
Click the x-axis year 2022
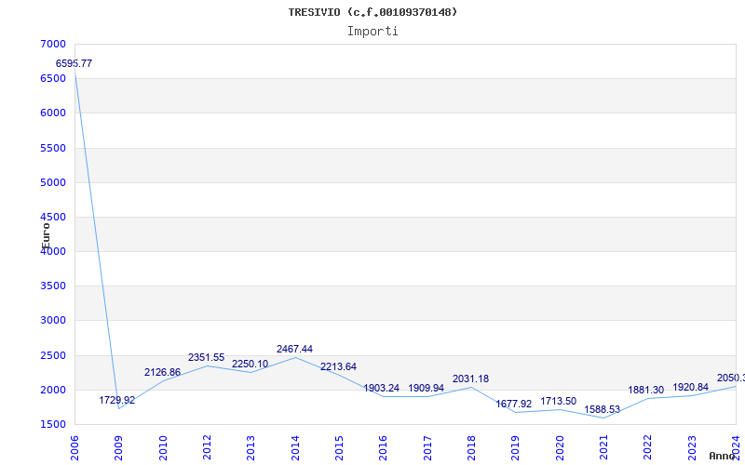(x=647, y=448)
